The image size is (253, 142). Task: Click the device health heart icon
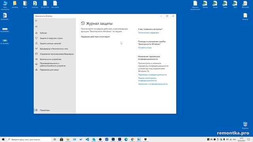[36, 64]
